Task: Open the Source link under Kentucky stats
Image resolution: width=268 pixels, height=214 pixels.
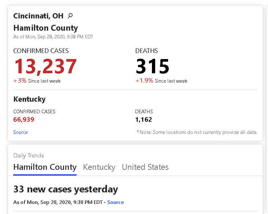Action: (x=20, y=132)
